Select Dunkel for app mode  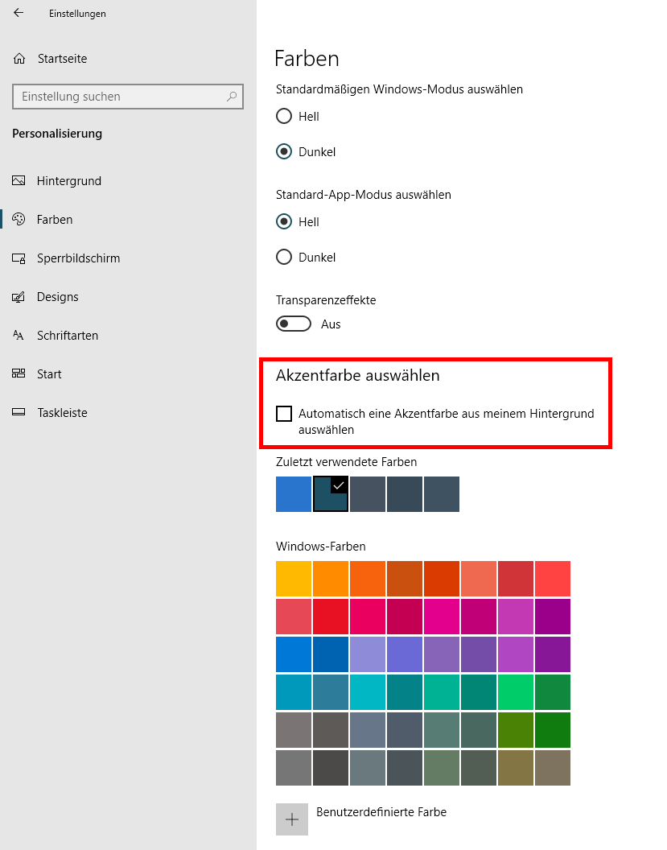tap(284, 258)
